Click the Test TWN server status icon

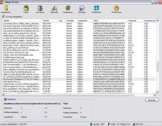pyautogui.click(x=134, y=124)
